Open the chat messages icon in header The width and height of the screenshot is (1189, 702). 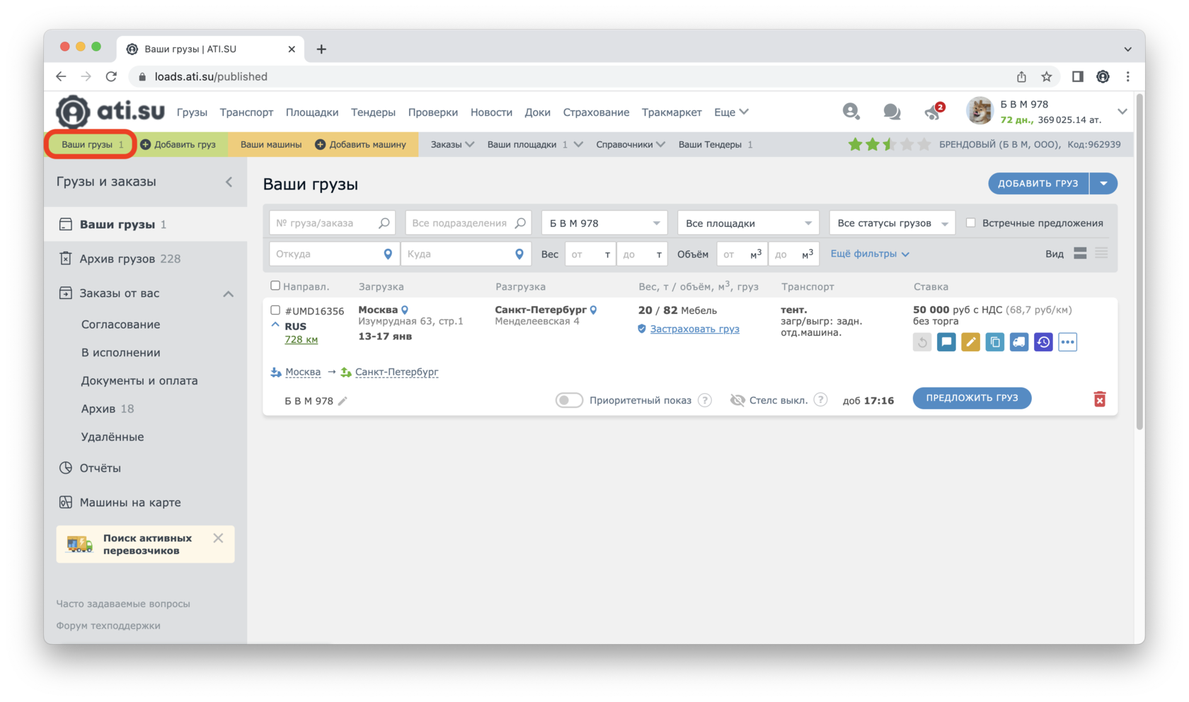click(x=892, y=112)
